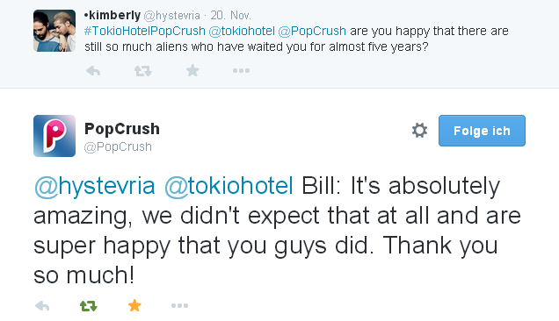This screenshot has width=559, height=321.
Task: Undo retweet on PopCrush's tweet
Action: pyautogui.click(x=89, y=306)
